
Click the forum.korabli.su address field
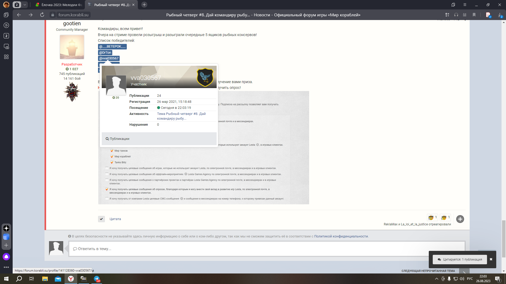point(74,15)
